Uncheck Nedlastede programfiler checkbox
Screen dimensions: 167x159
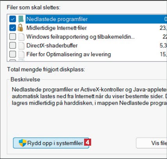(13, 19)
